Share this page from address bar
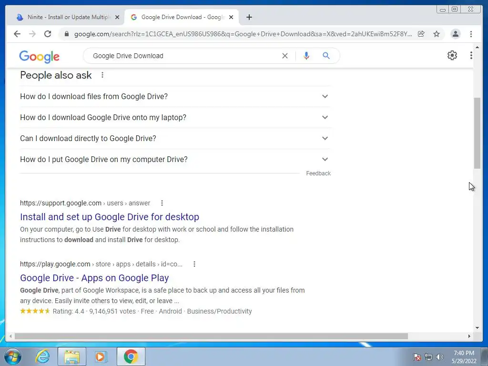This screenshot has height=366, width=488. point(421,34)
